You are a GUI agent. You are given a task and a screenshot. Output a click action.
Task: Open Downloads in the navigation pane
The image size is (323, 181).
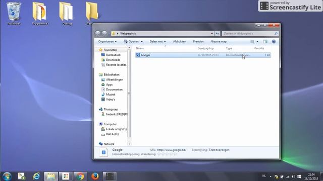tap(113, 60)
